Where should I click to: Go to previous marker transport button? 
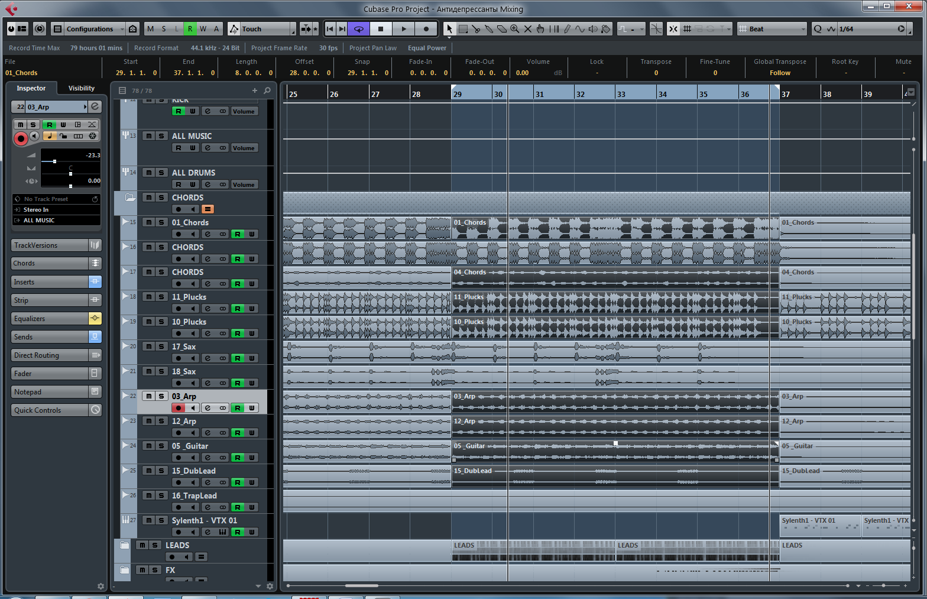(x=330, y=28)
